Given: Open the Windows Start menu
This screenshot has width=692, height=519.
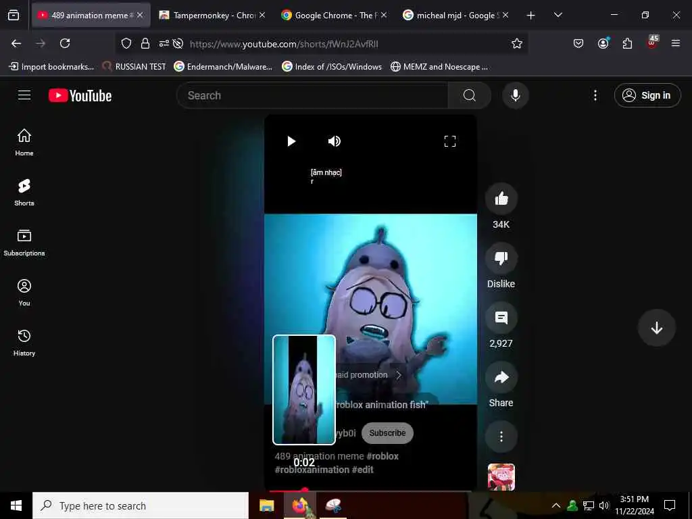Looking at the screenshot, I should (x=16, y=505).
